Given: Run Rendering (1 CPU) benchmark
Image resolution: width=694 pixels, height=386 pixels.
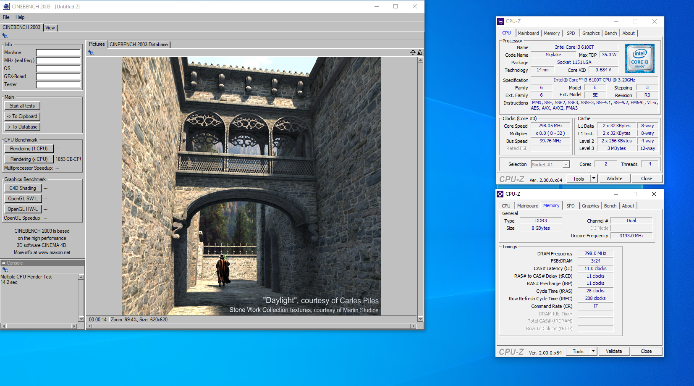Looking at the screenshot, I should [x=29, y=149].
